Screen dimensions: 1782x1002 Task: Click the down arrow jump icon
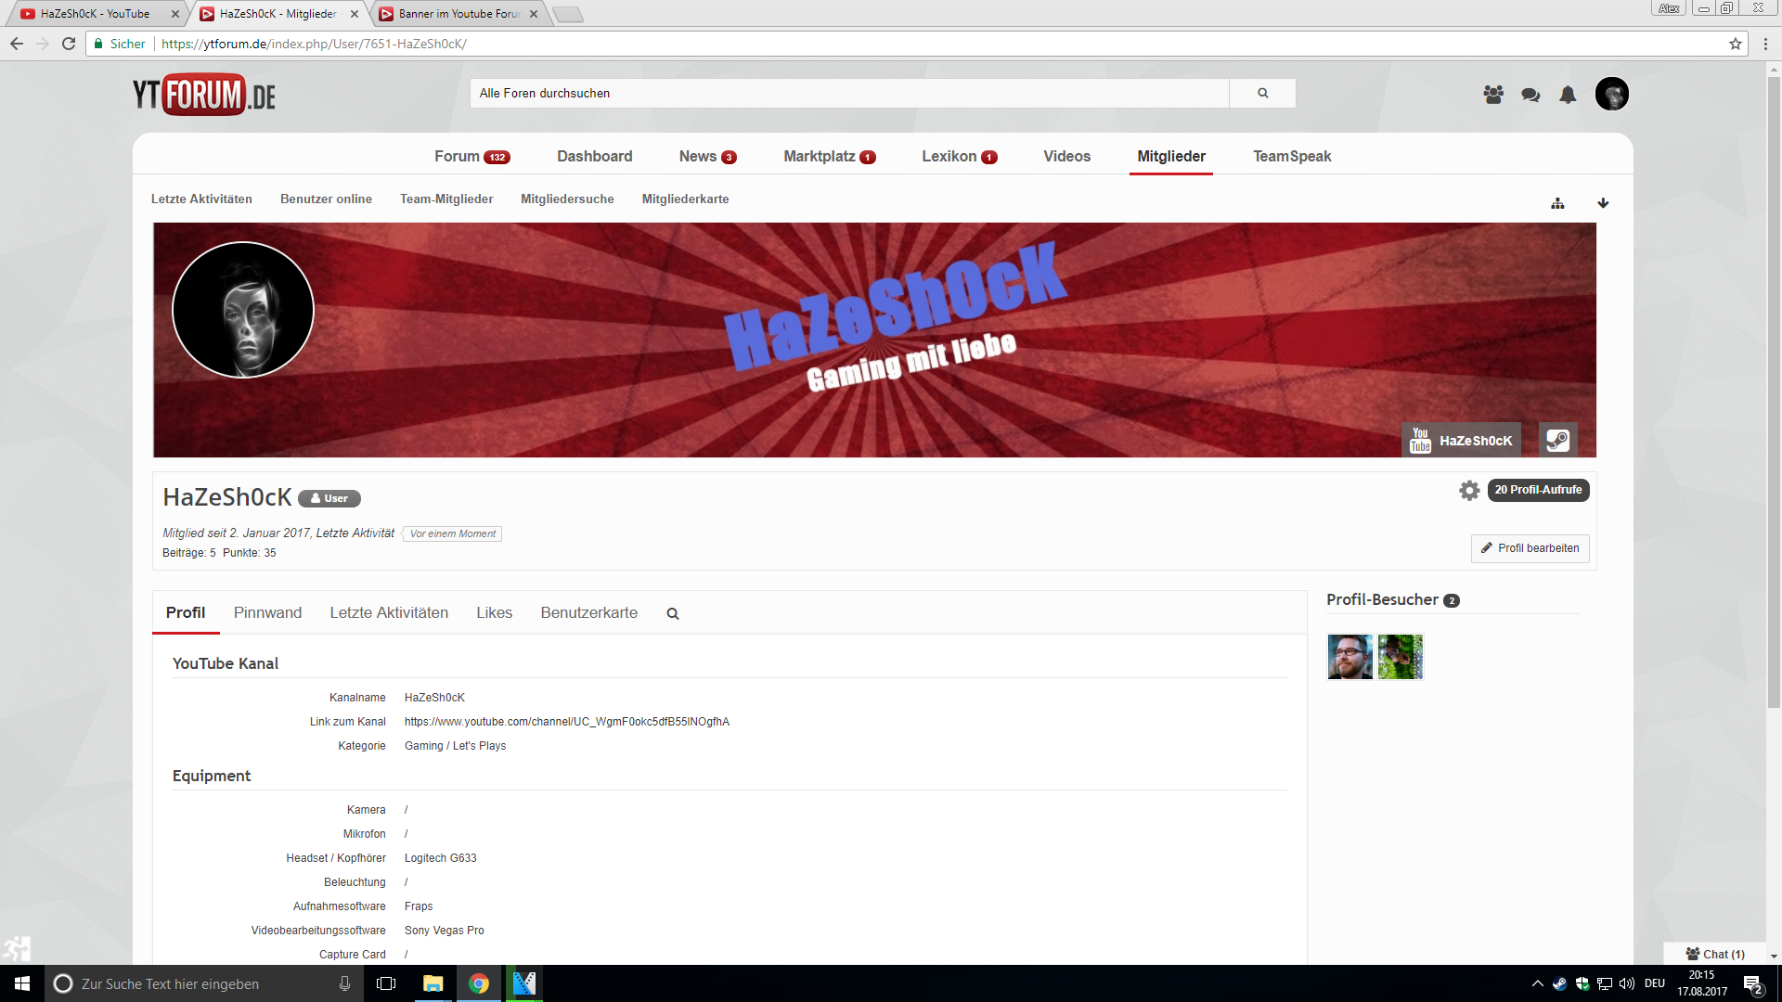click(x=1603, y=203)
